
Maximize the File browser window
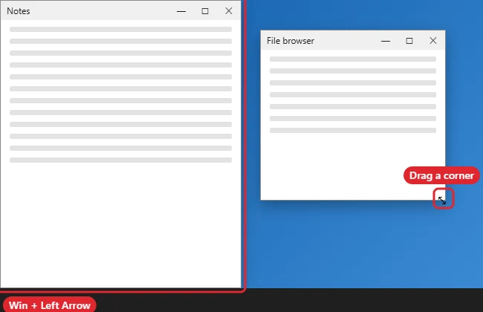(x=409, y=41)
